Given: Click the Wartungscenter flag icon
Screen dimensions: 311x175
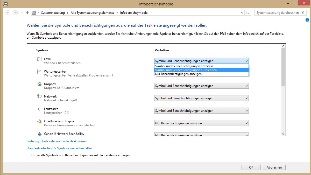Looking at the screenshot, I should [x=39, y=72].
